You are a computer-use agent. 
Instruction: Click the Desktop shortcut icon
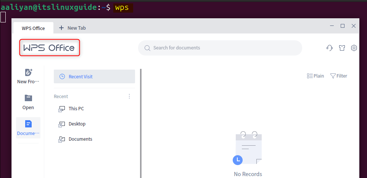61,124
